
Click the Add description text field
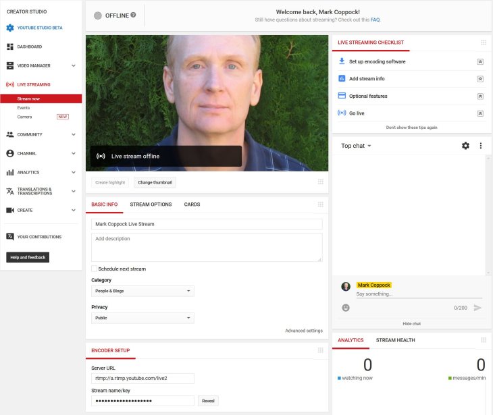click(207, 247)
